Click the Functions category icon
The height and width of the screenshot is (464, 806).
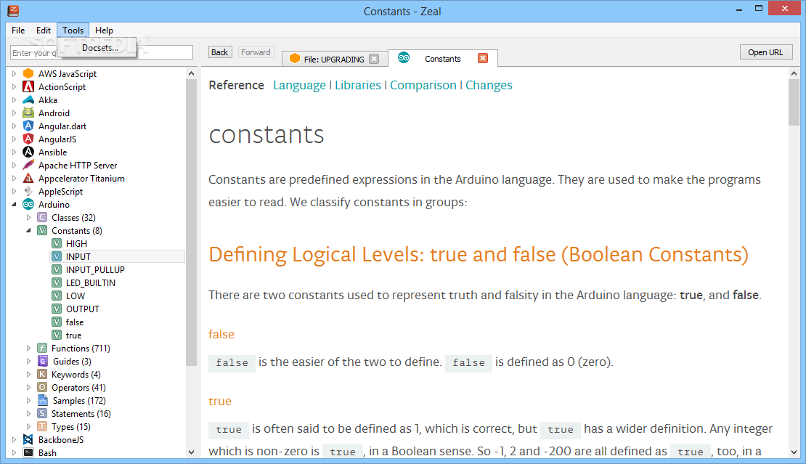click(42, 348)
